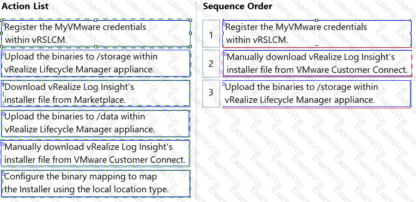The width and height of the screenshot is (416, 202).
Task: Click sequence number 1 box
Action: 211,34
